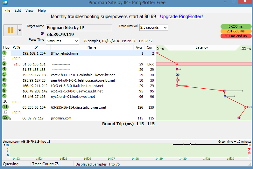Select t2c3-et-8-3-0-0.uk-lon1.eu.bt.net row
The image size is (253, 169).
pyautogui.click(x=79, y=86)
